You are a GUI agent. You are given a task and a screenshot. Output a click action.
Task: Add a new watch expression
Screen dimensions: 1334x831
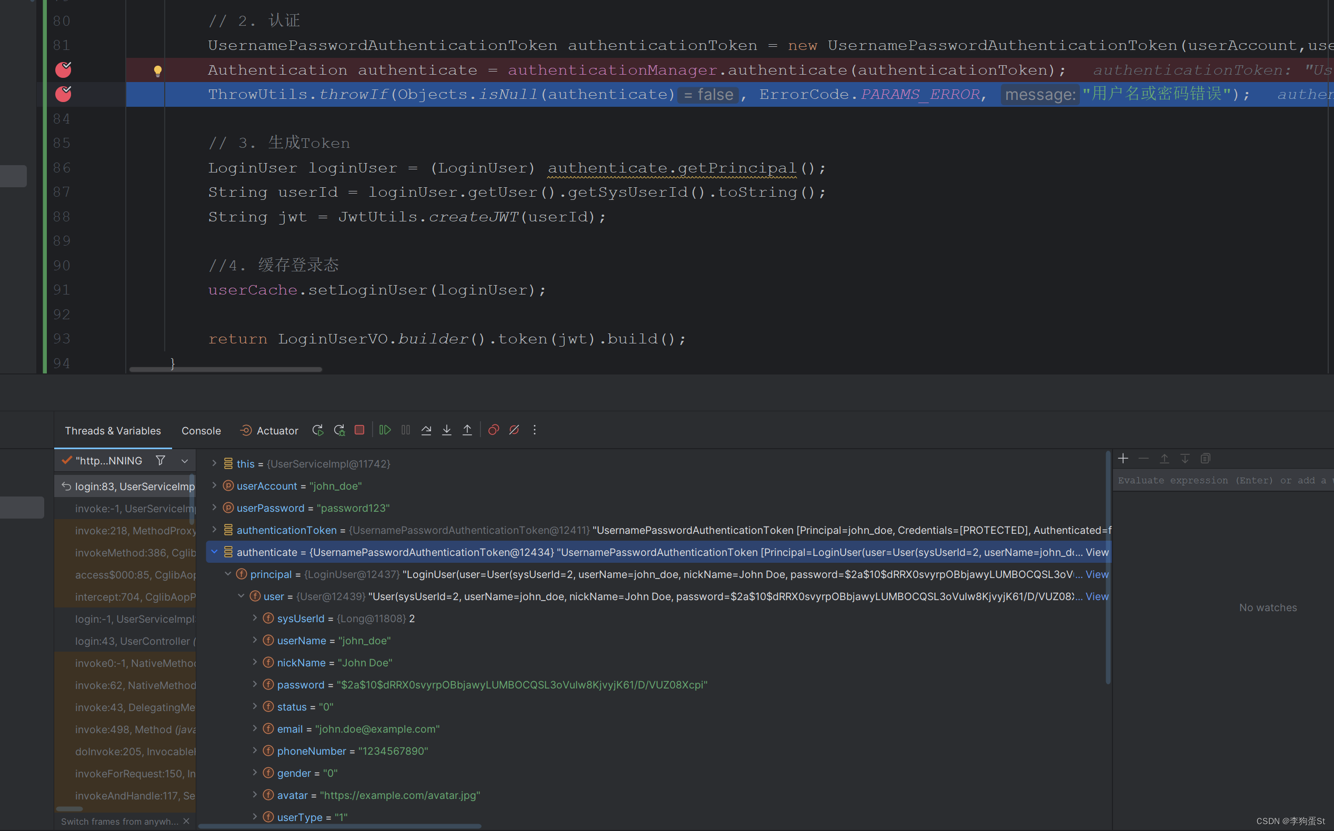point(1123,459)
